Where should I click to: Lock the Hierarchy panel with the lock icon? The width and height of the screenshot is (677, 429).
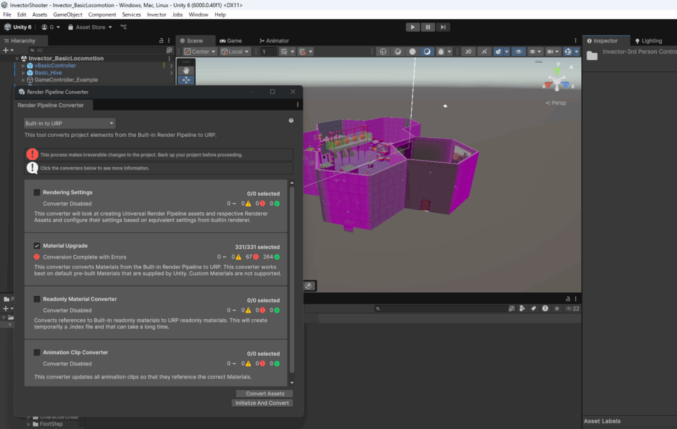pos(161,40)
